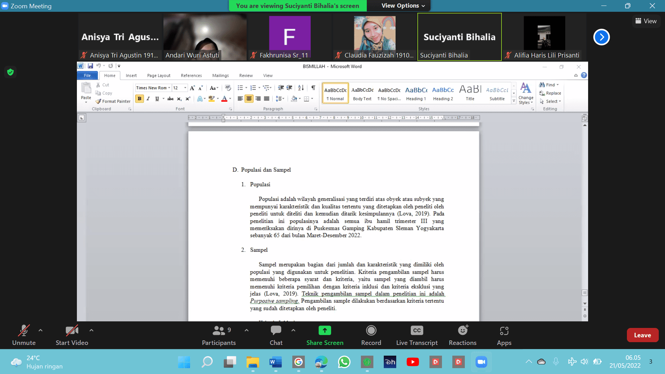Click bullets list icon
The height and width of the screenshot is (374, 665).
point(240,88)
